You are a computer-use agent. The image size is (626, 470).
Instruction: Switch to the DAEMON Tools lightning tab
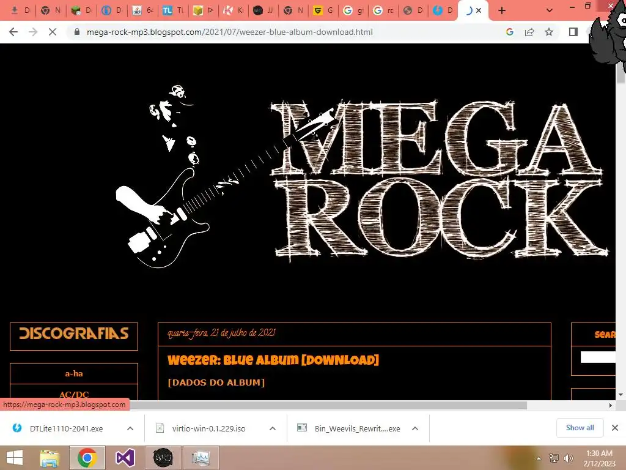443,10
